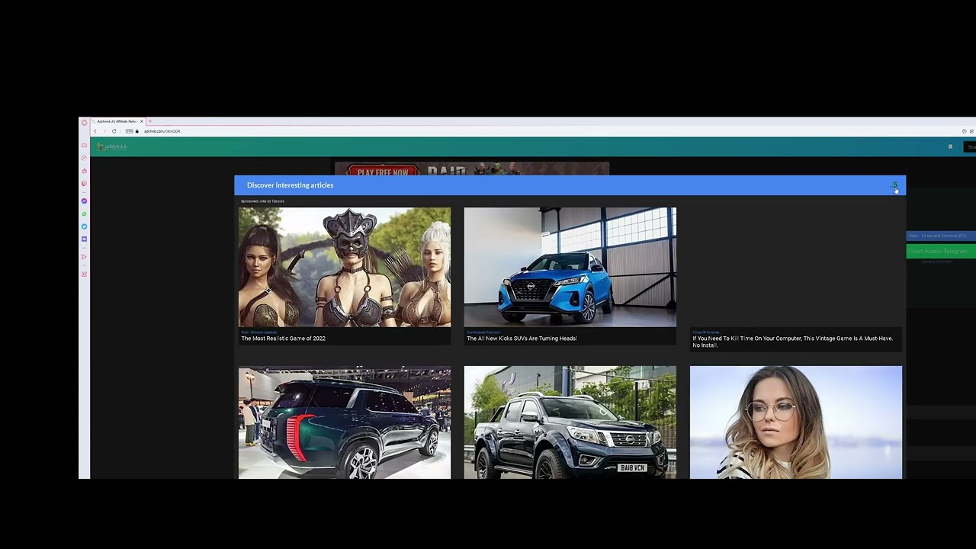Screen dimensions: 976x549
Task: Open Discord in the sidebar
Action: click(85, 239)
